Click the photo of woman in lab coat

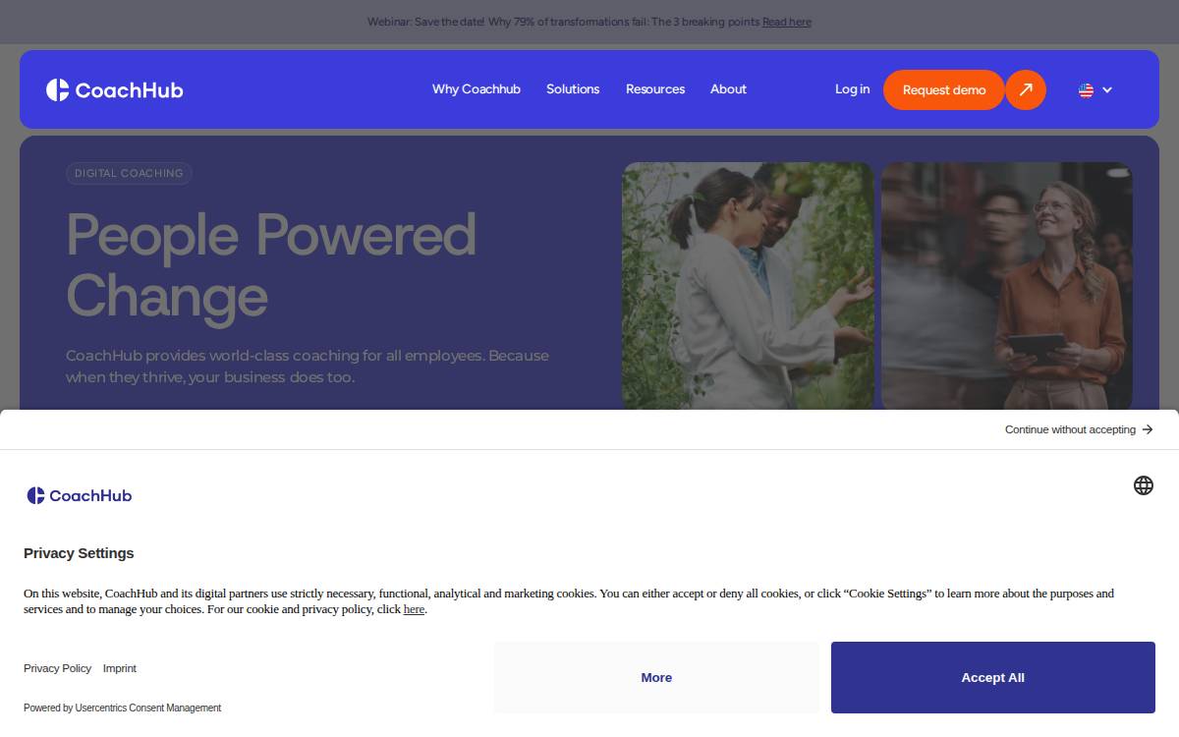748,285
